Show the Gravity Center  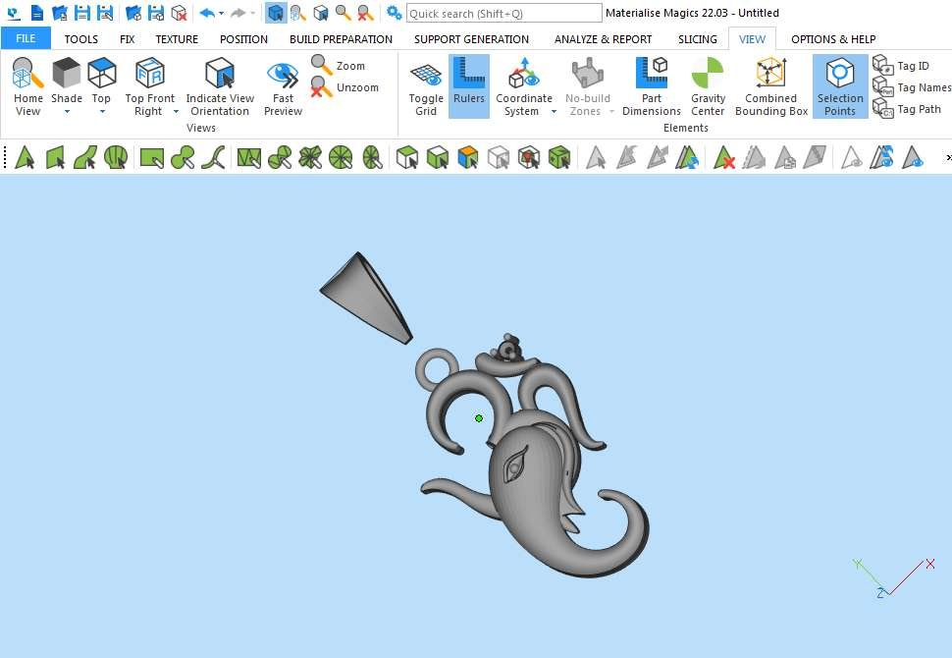tap(708, 75)
